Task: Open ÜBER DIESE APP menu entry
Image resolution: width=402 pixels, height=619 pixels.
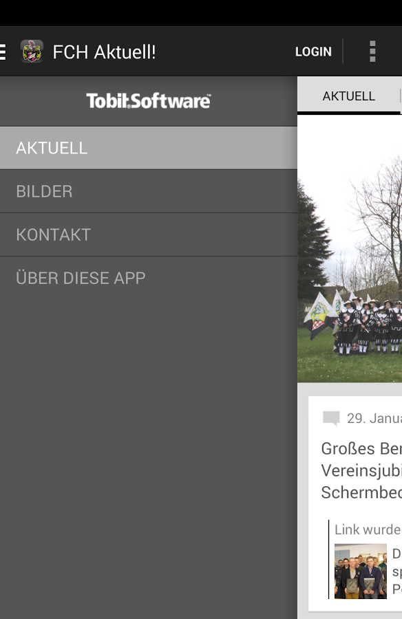Action: coord(149,279)
